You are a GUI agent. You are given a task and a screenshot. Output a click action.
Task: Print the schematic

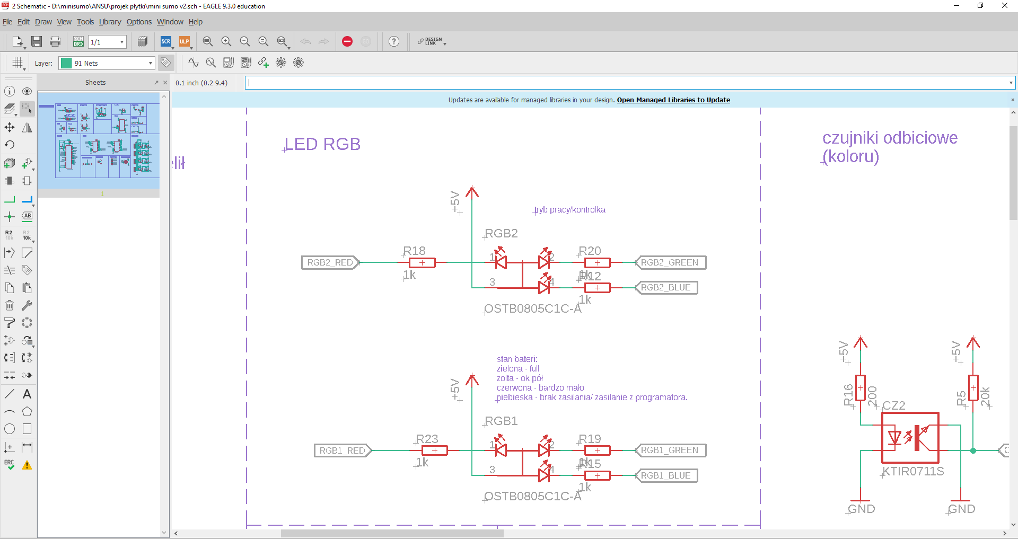pos(55,41)
